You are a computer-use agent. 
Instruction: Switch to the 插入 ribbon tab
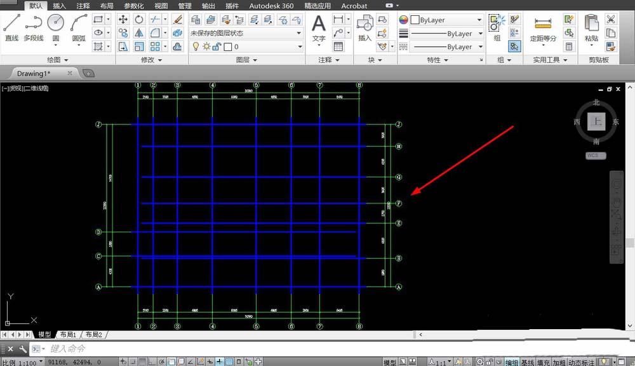pos(59,6)
